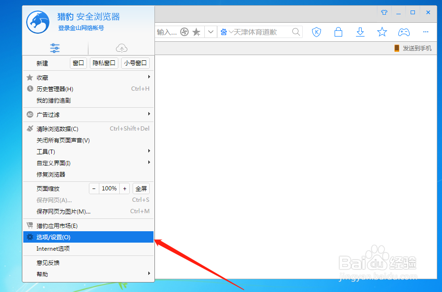This screenshot has width=442, height=292.
Task: Expand the 自定义界面(I) submenu arrow
Action: point(149,162)
